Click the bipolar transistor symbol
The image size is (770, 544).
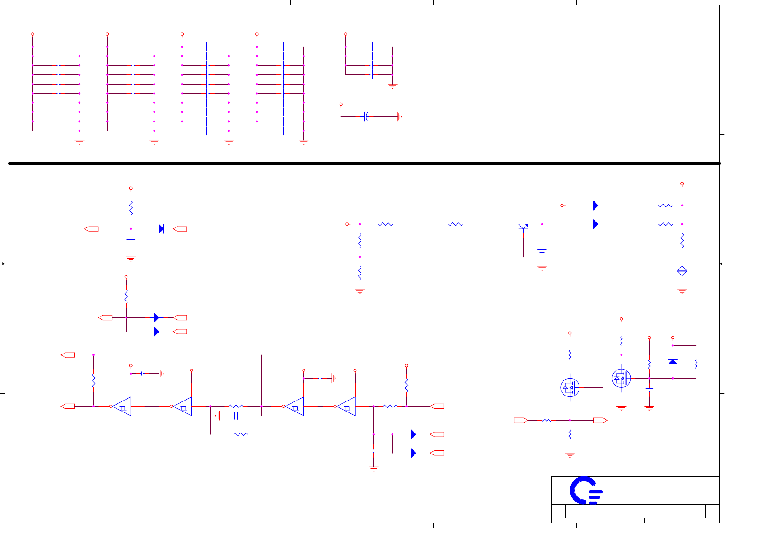(x=523, y=227)
